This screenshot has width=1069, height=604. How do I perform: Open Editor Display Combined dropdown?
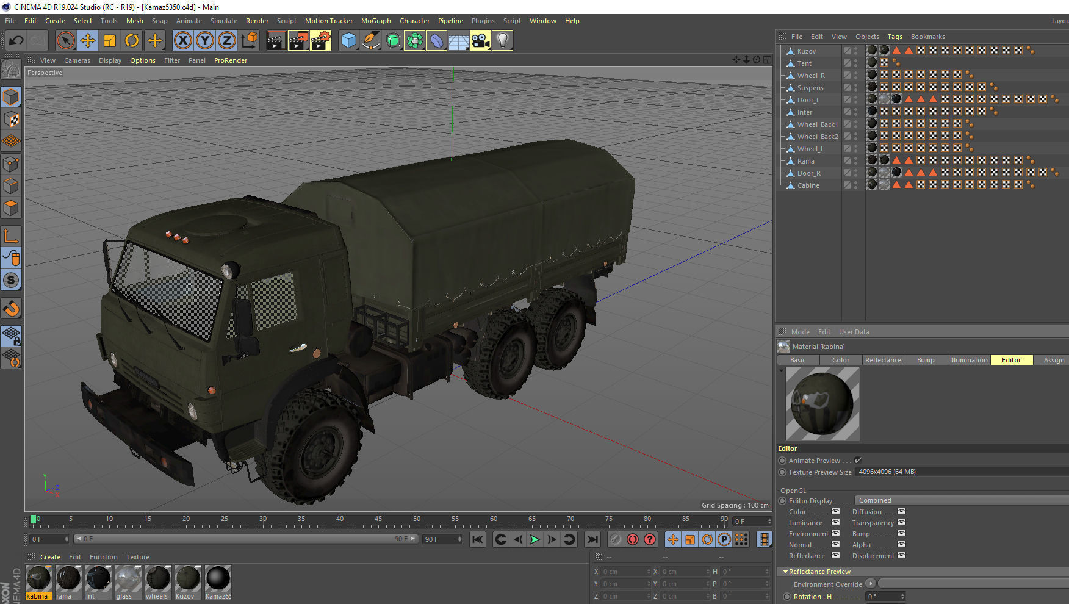[962, 500]
